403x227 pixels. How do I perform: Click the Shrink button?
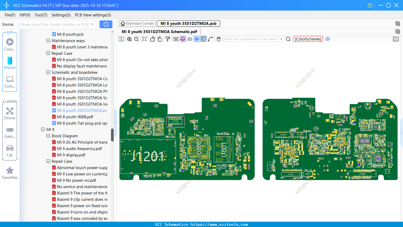click(8, 24)
